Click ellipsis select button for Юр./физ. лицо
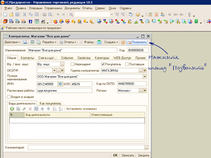This screenshot has height=158, width=211. (62, 64)
